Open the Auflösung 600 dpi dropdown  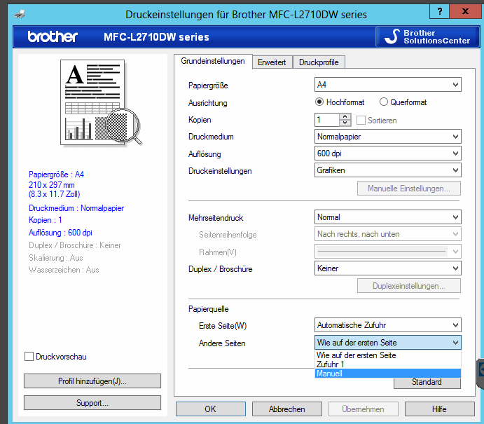pos(388,153)
